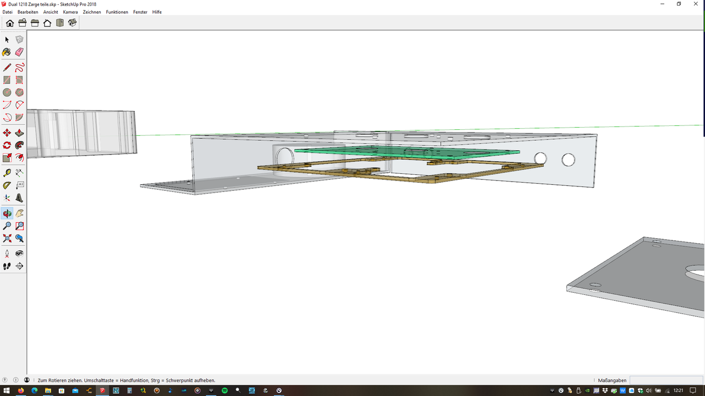Activate the Drücken/Ziehen (Push/Pull) tool
Viewport: 705px width, 396px height.
tap(19, 133)
